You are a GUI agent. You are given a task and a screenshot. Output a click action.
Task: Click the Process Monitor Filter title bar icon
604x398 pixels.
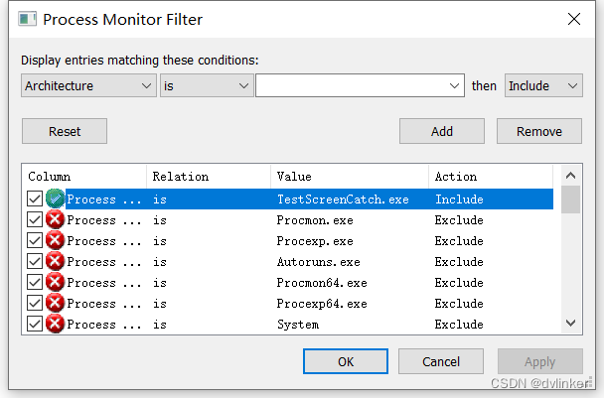point(28,19)
